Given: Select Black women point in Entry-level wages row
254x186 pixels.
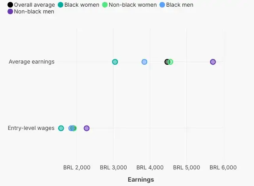Looking at the screenshot, I should click(61, 128).
